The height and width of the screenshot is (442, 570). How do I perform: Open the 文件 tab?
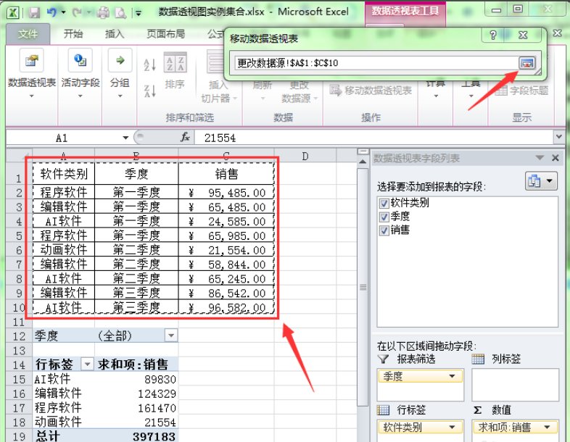click(x=28, y=34)
